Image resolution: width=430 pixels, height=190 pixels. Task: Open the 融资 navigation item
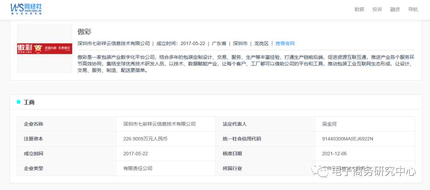click(395, 9)
